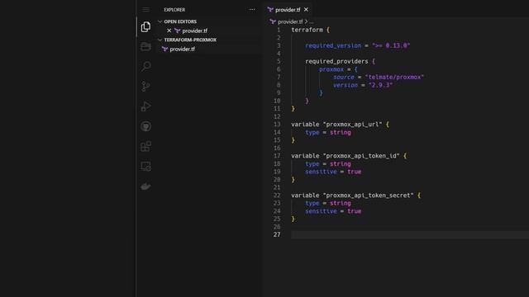
Task: Open Explorer more actions ellipsis
Action: tap(252, 9)
